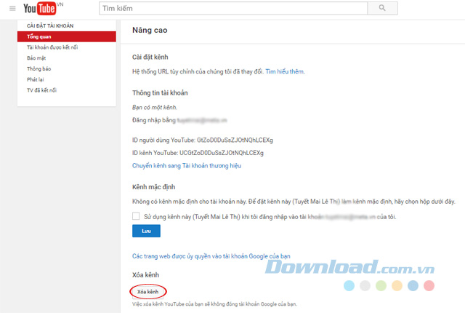This screenshot has height=313, width=465.
Task: Select the YouTube user ID text GtZoD0DuSsZJOtNQhLCEXg
Action: 235,140
